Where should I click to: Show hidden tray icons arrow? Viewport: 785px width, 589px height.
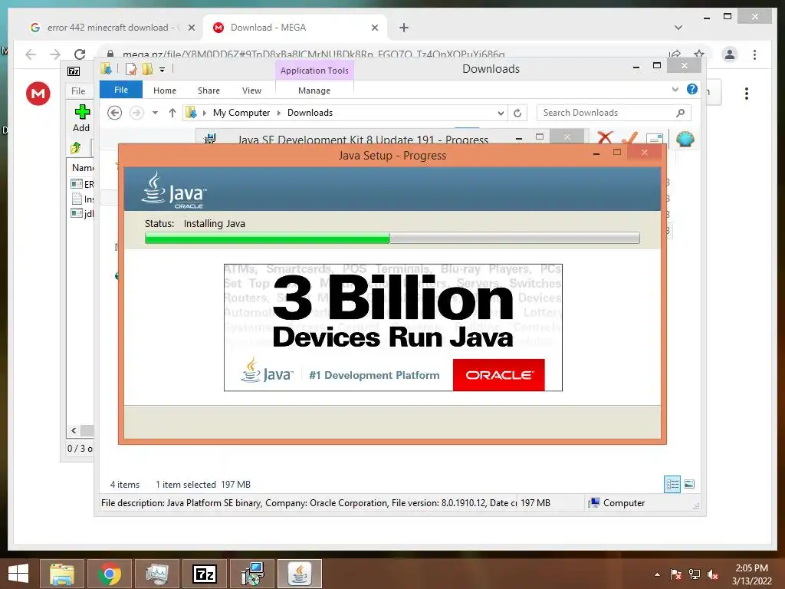click(657, 574)
